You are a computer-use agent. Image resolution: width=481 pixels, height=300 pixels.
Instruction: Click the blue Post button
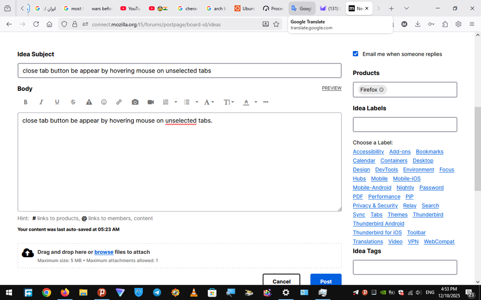[326, 281]
